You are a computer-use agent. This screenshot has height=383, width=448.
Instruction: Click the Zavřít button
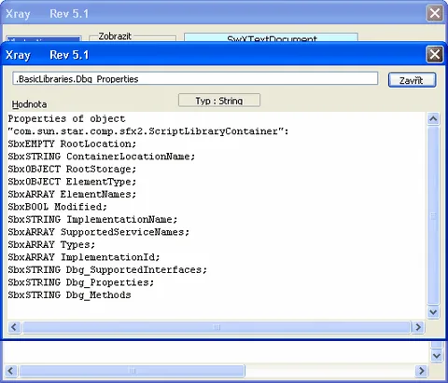(x=412, y=80)
